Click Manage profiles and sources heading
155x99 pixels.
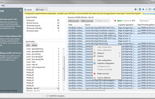11,53
